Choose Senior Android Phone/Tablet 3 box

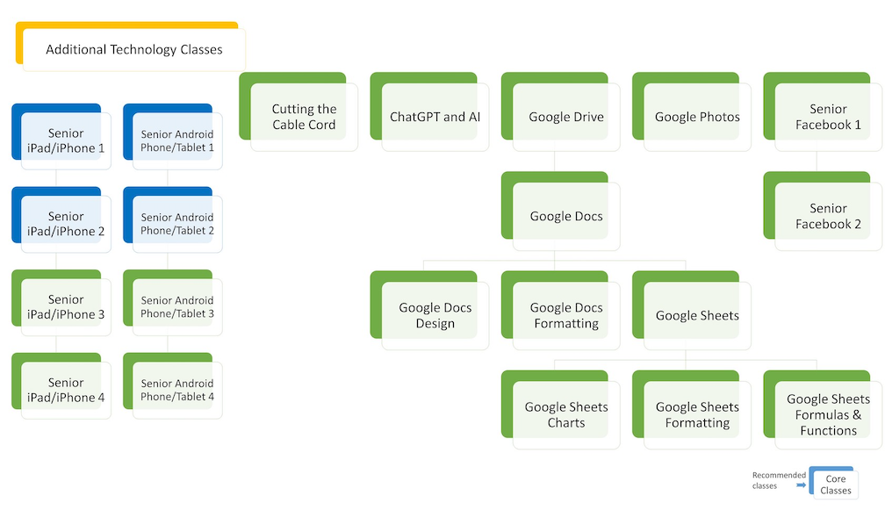click(x=173, y=303)
